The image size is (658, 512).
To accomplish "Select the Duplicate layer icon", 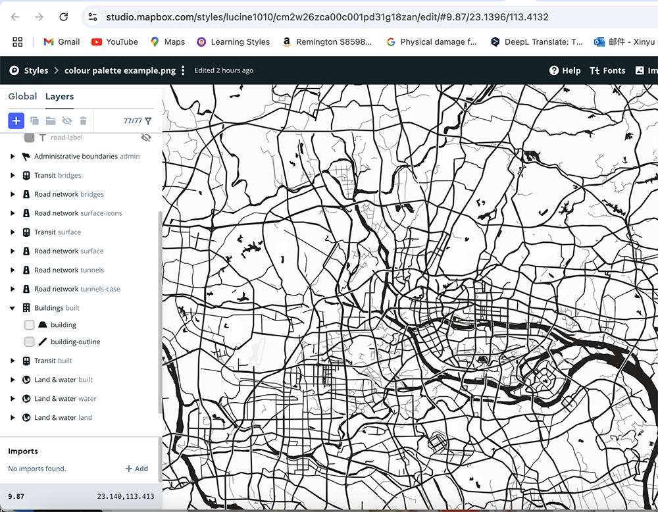I will point(34,120).
